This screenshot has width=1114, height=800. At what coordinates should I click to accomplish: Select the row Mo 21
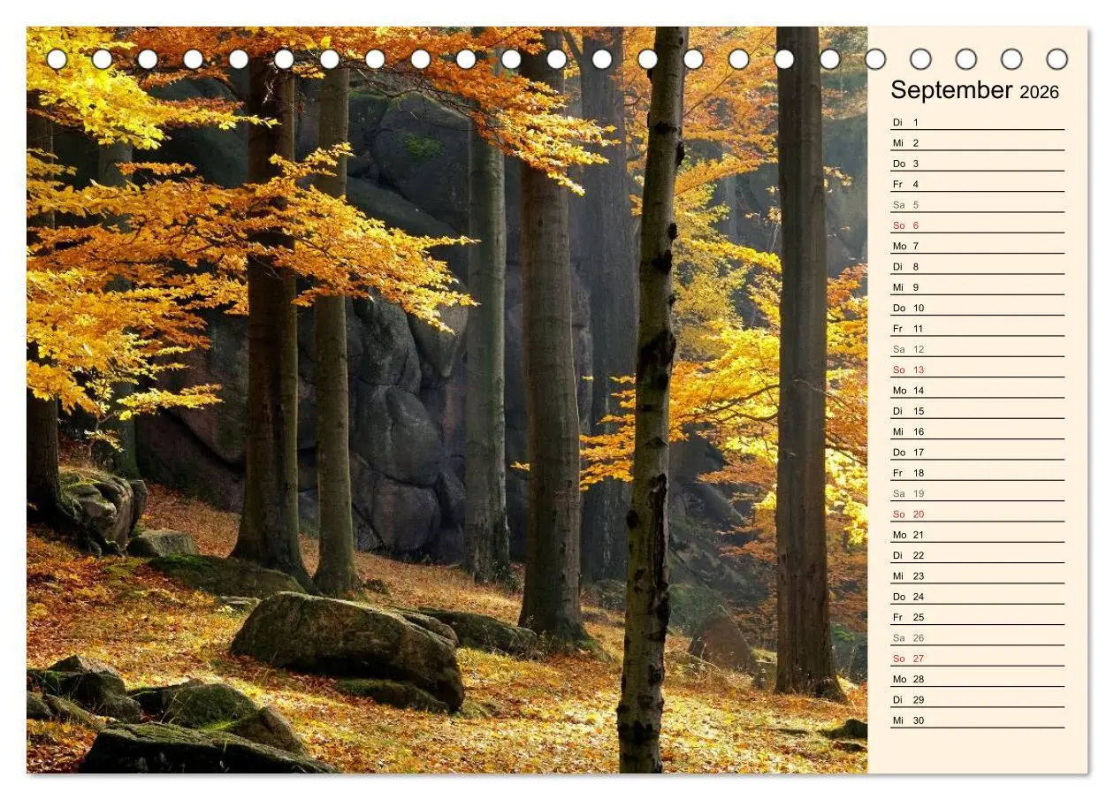[977, 534]
